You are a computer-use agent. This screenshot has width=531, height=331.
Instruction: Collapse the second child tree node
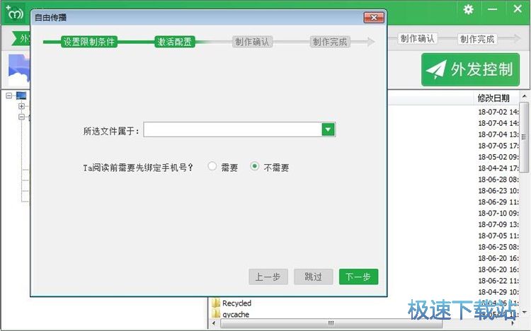click(22, 117)
